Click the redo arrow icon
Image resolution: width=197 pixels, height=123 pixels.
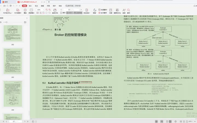tap(16, 6)
